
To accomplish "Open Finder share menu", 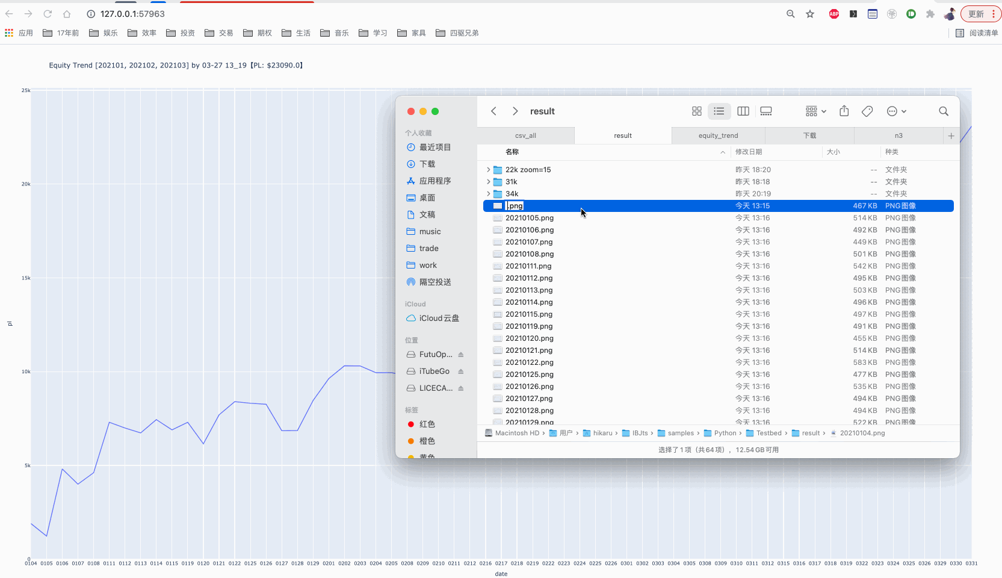I will 844,111.
